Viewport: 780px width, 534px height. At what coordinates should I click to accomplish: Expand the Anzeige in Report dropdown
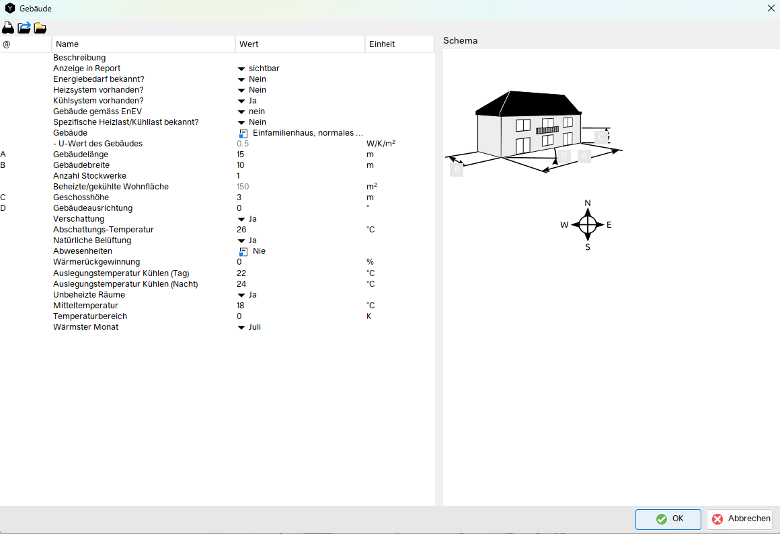click(241, 69)
